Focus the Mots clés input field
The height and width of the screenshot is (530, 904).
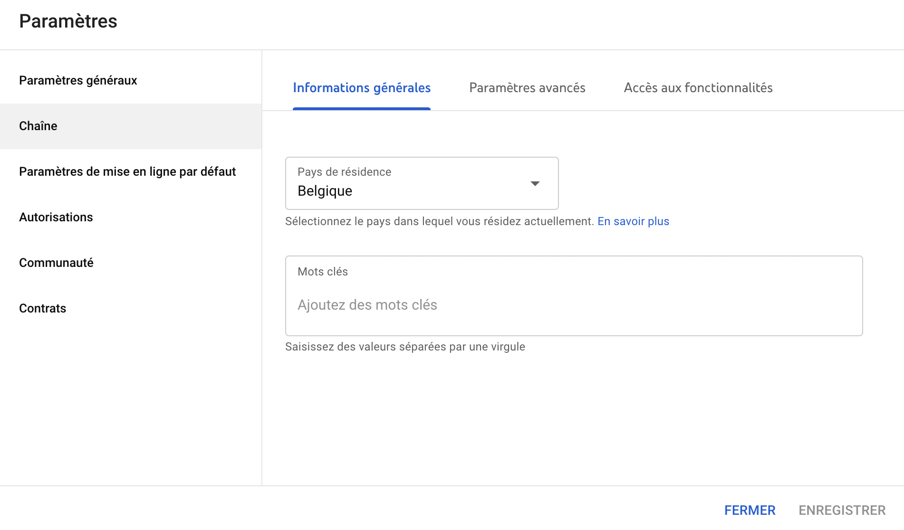coord(574,296)
